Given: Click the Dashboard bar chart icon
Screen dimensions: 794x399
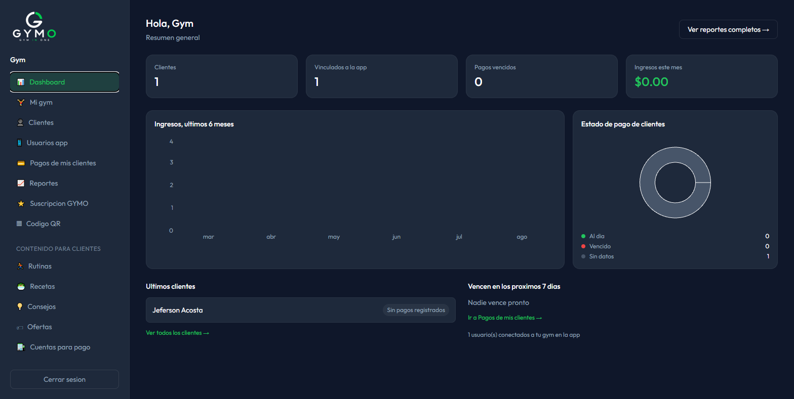Looking at the screenshot, I should (21, 82).
